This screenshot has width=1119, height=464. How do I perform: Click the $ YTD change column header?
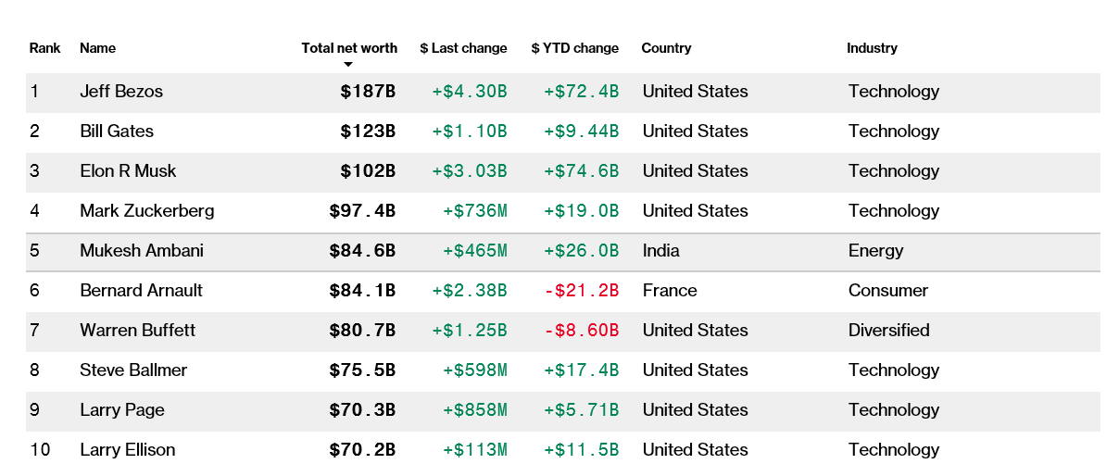click(574, 48)
